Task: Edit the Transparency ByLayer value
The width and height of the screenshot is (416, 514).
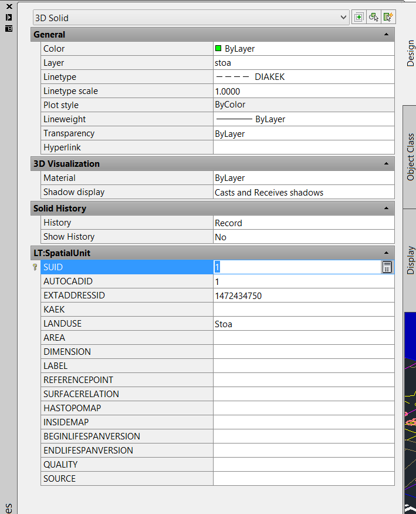Action: pyautogui.click(x=304, y=133)
